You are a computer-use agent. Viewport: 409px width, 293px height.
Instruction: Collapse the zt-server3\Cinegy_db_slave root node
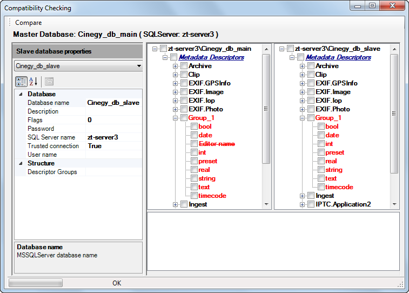click(x=281, y=49)
